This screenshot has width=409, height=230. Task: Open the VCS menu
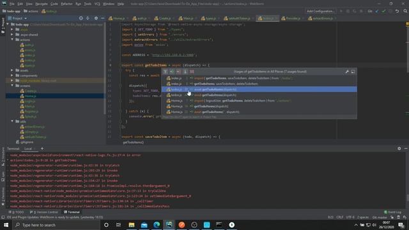[97, 4]
